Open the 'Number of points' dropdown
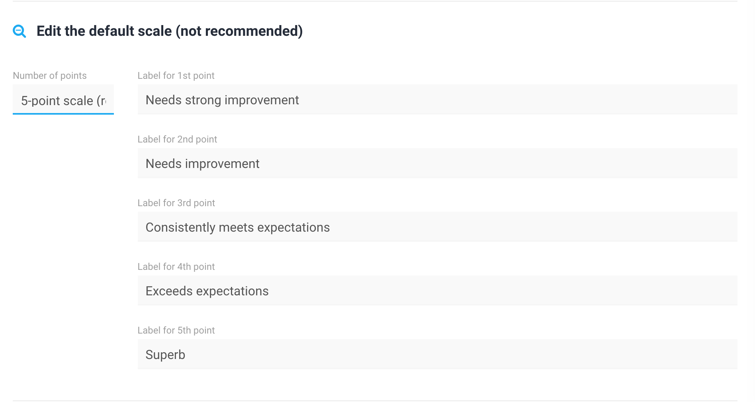The width and height of the screenshot is (755, 402). (63, 100)
